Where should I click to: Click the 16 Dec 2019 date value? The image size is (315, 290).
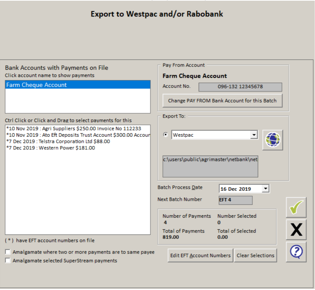pyautogui.click(x=236, y=189)
